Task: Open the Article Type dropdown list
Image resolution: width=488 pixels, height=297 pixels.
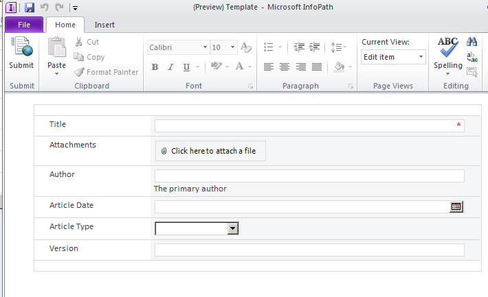Action: point(233,228)
